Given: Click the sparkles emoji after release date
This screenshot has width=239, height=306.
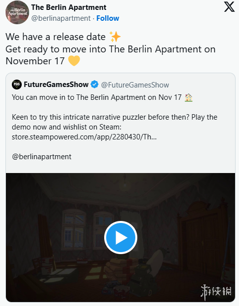Looking at the screenshot, I should point(115,37).
